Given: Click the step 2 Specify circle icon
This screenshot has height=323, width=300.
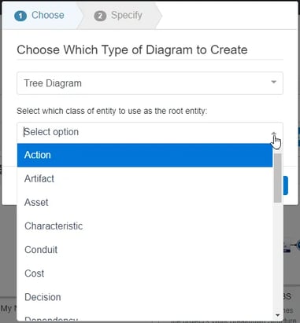Looking at the screenshot, I should (100, 16).
